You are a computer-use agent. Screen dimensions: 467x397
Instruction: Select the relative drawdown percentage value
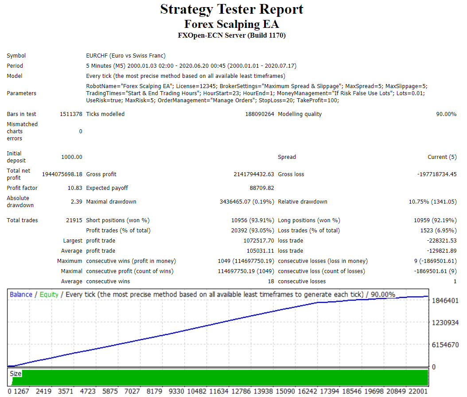(432, 202)
